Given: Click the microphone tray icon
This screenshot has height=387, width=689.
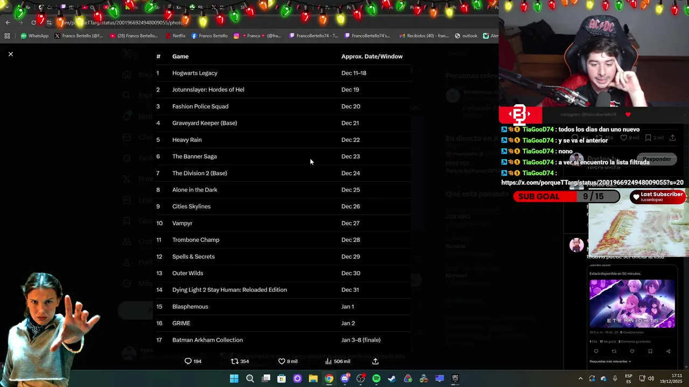Looking at the screenshot, I should coord(615,378).
